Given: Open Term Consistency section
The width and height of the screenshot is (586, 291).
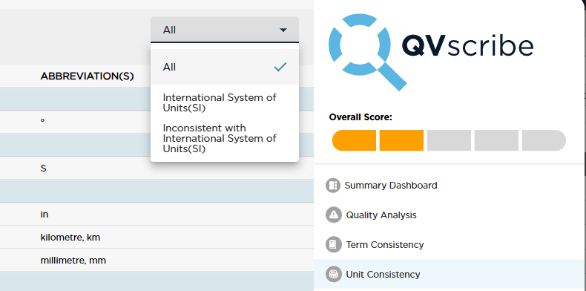Looking at the screenshot, I should click(x=385, y=245).
